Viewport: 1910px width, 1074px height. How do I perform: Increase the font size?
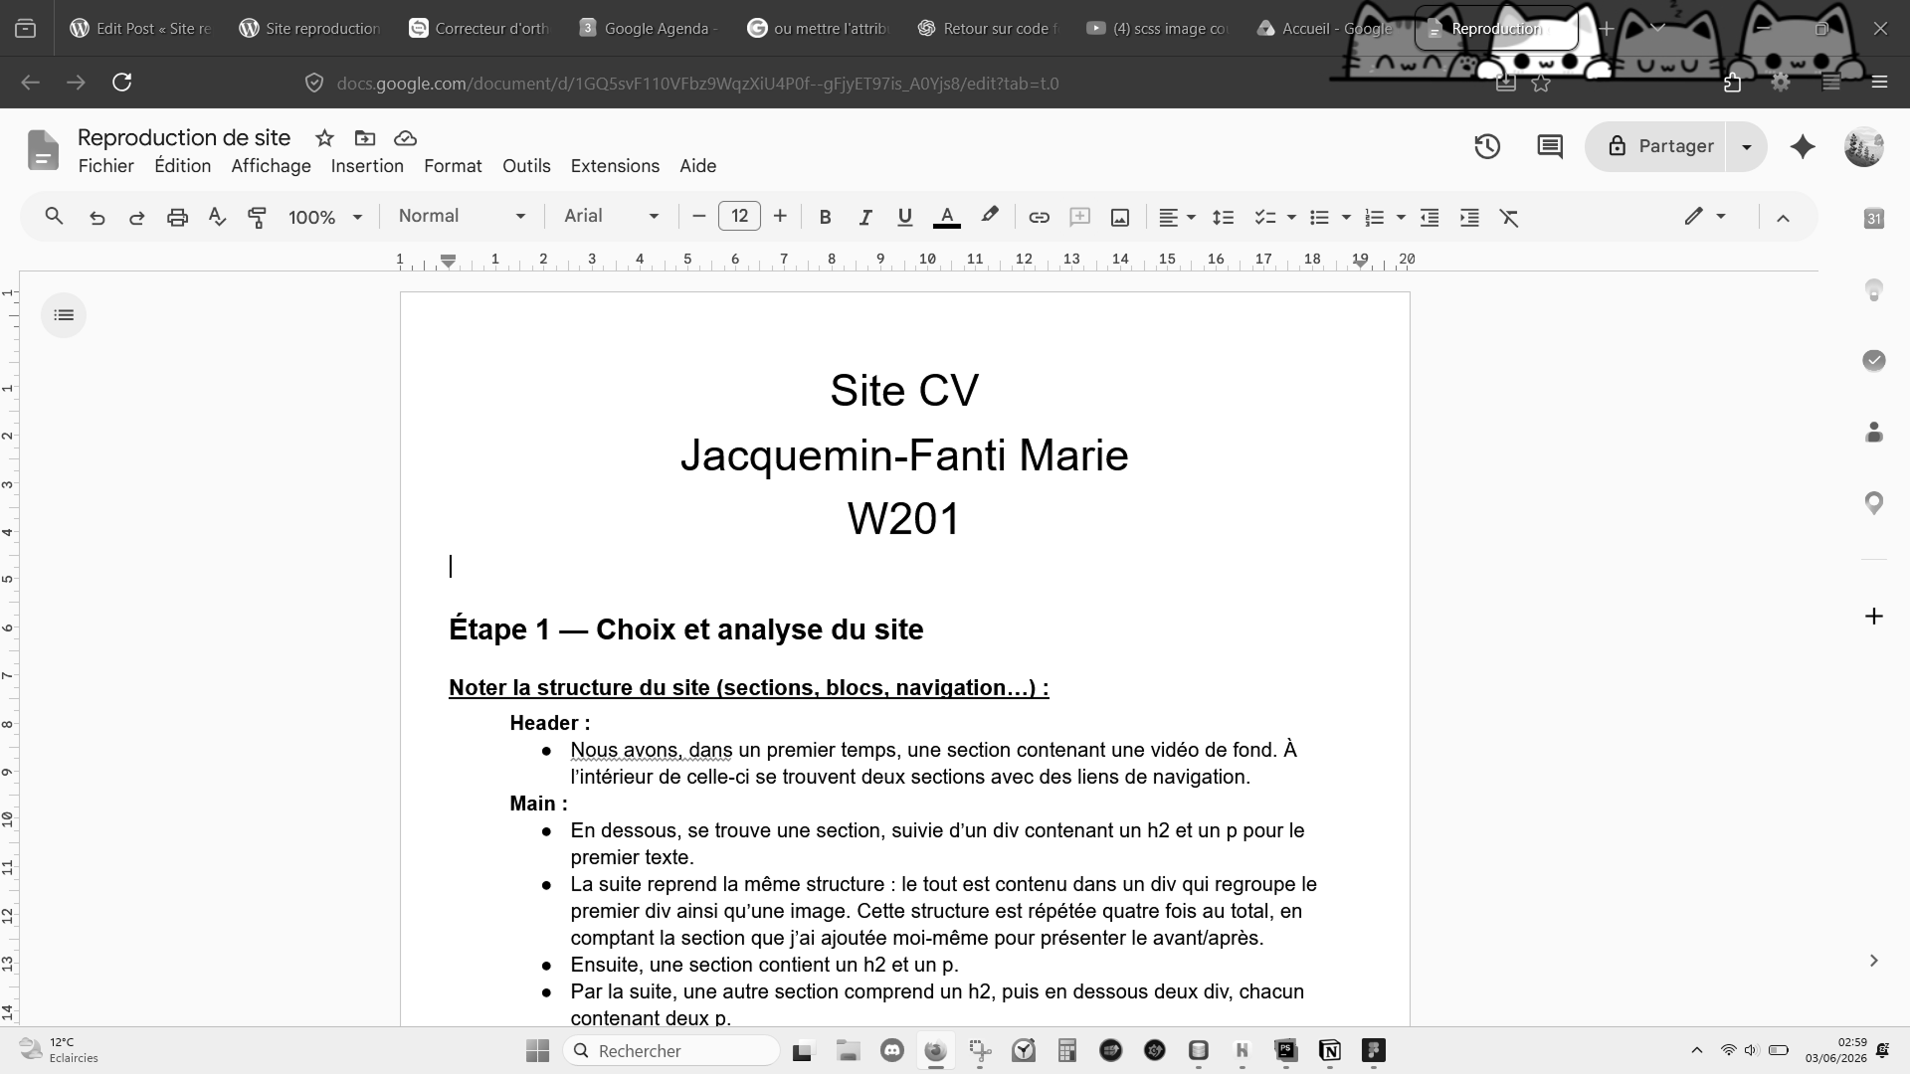(x=780, y=216)
